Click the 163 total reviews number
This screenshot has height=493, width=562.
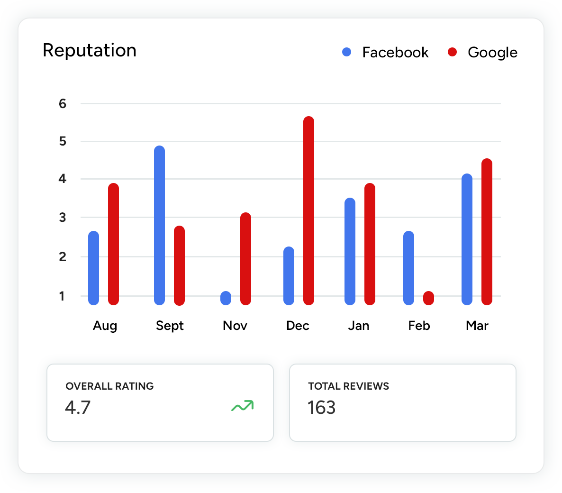(x=321, y=407)
